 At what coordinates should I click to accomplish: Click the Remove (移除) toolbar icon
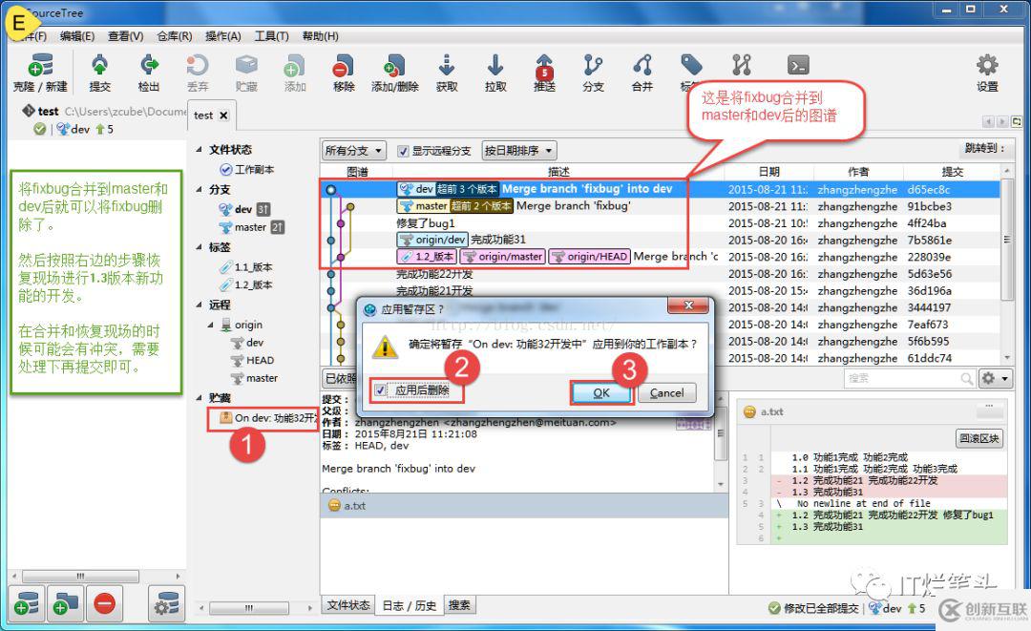coord(344,72)
